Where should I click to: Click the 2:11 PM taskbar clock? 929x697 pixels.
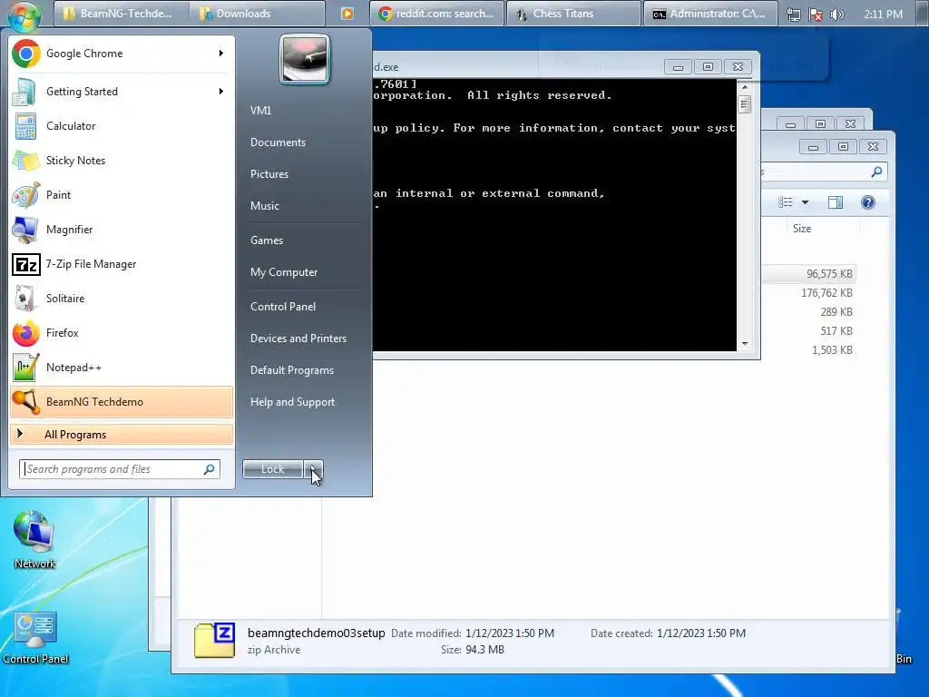pos(883,14)
